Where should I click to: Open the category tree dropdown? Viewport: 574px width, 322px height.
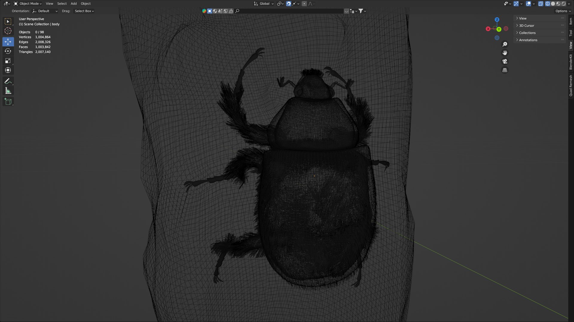click(x=354, y=11)
